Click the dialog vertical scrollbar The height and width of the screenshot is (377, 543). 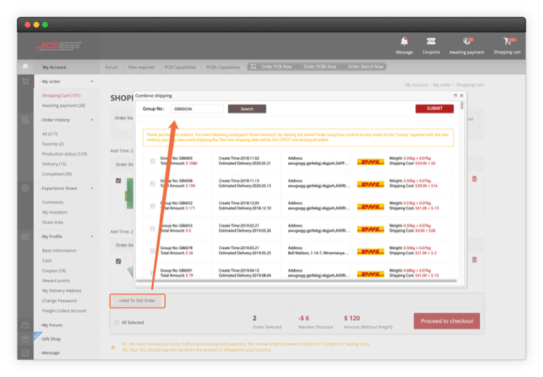462,105
